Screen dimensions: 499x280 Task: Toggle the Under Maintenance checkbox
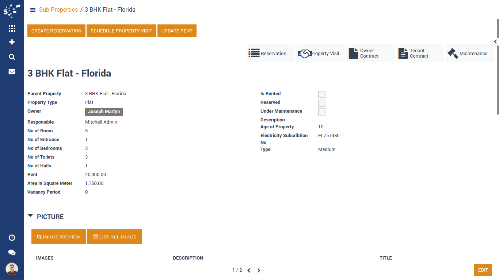click(x=321, y=112)
